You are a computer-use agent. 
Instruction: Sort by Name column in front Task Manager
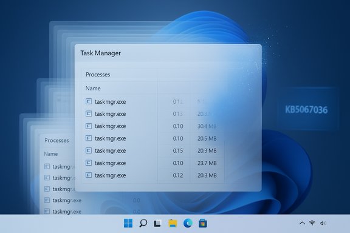point(93,89)
